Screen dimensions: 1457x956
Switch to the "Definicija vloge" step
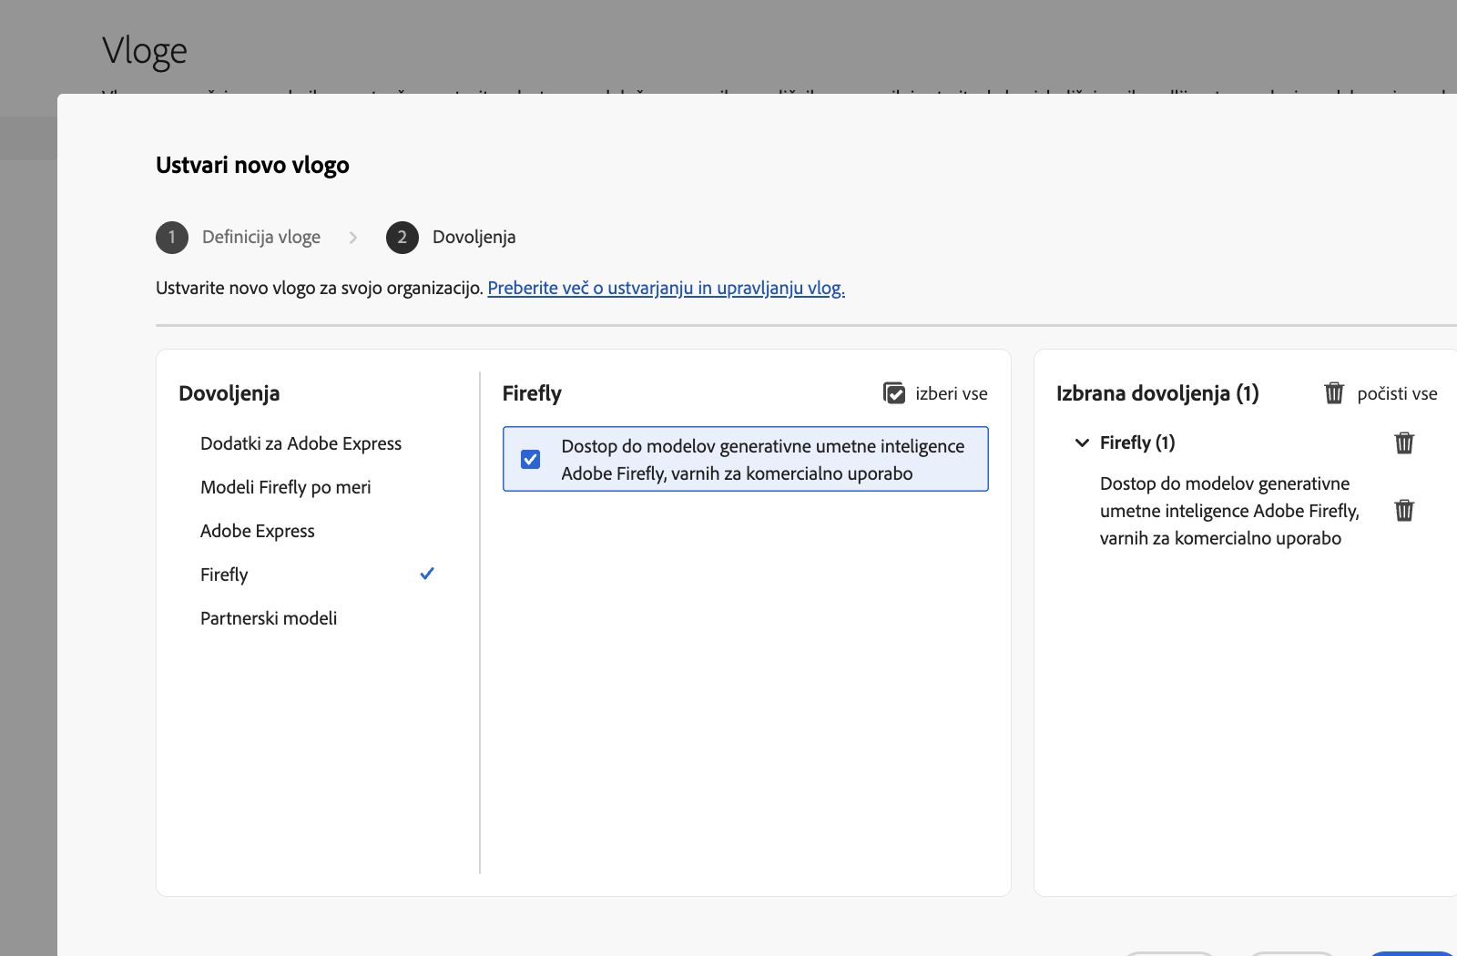tap(260, 237)
